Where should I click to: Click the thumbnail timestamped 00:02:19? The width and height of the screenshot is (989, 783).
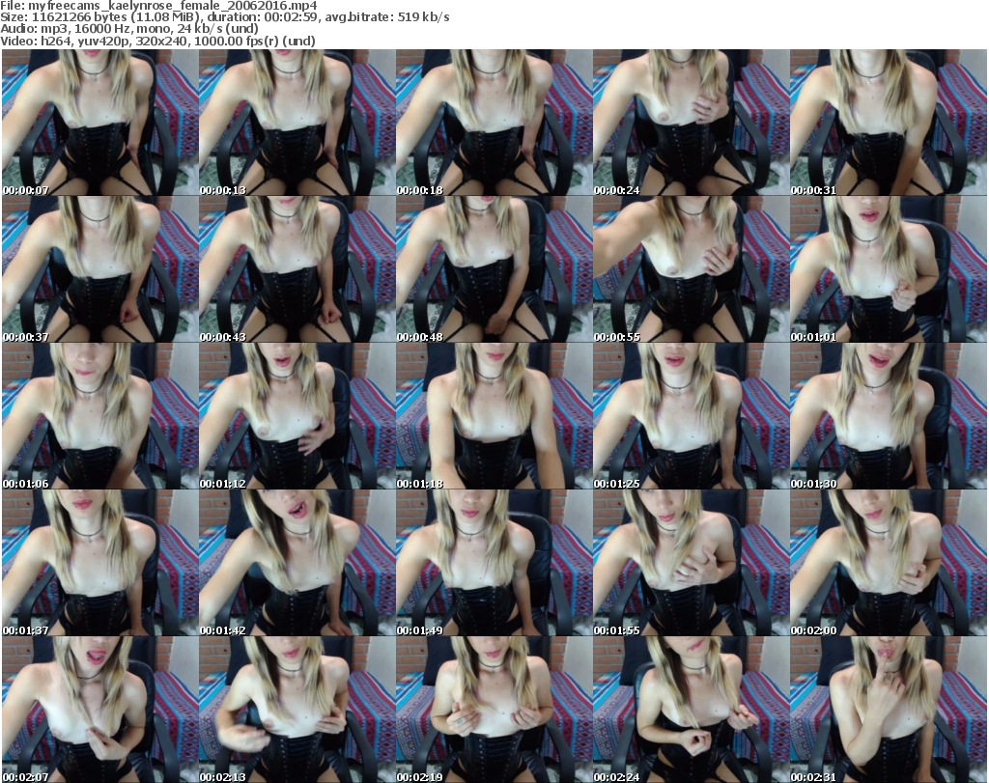[x=494, y=710]
